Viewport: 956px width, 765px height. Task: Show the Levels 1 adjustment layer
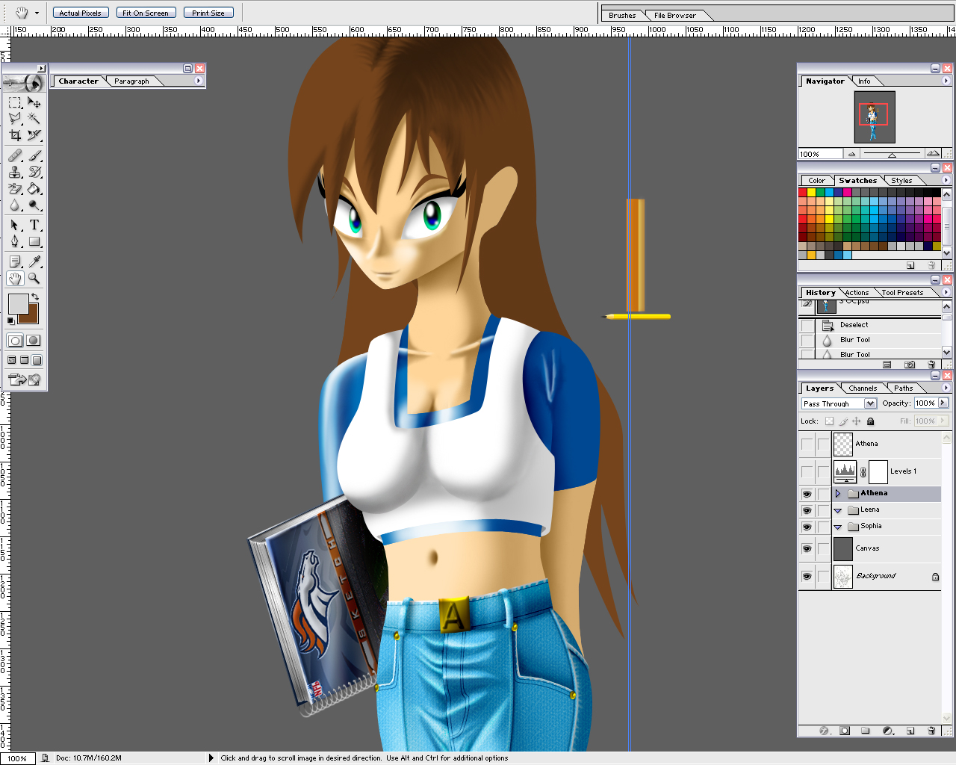pos(807,471)
